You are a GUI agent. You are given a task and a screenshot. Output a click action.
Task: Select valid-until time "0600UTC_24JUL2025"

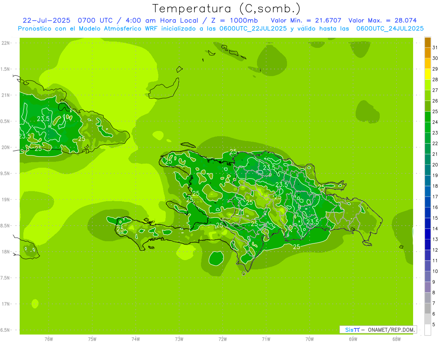[x=390, y=29]
